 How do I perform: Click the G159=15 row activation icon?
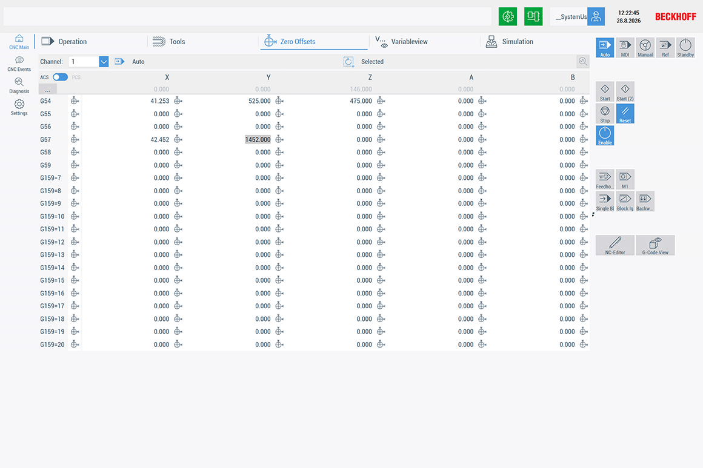(75, 280)
